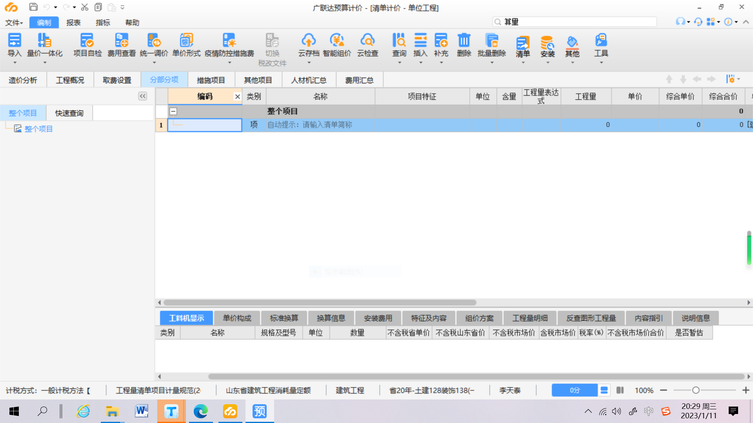The width and height of the screenshot is (753, 423).
Task: Click the 补充 supplement icon
Action: click(441, 40)
